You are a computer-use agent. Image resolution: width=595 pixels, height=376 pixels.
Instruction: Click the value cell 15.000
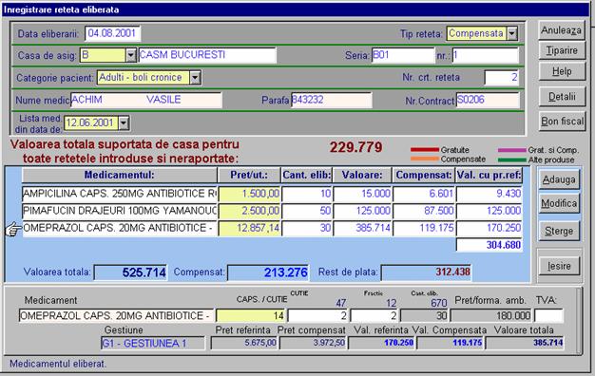click(x=362, y=194)
